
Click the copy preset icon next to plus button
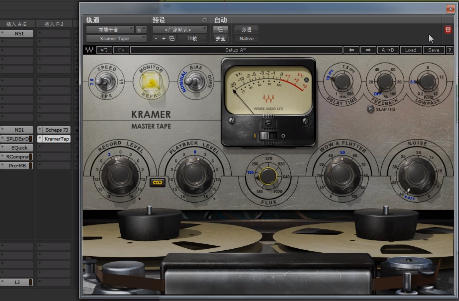click(171, 38)
